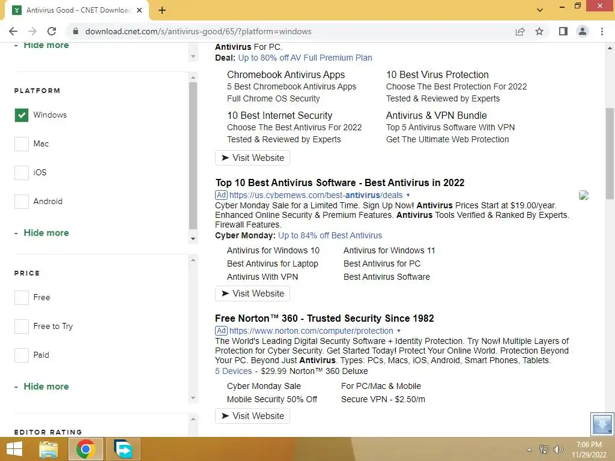Open Chromebook Antivirus Apps sitelink
Viewport: 615px width, 461px height.
pyautogui.click(x=286, y=74)
